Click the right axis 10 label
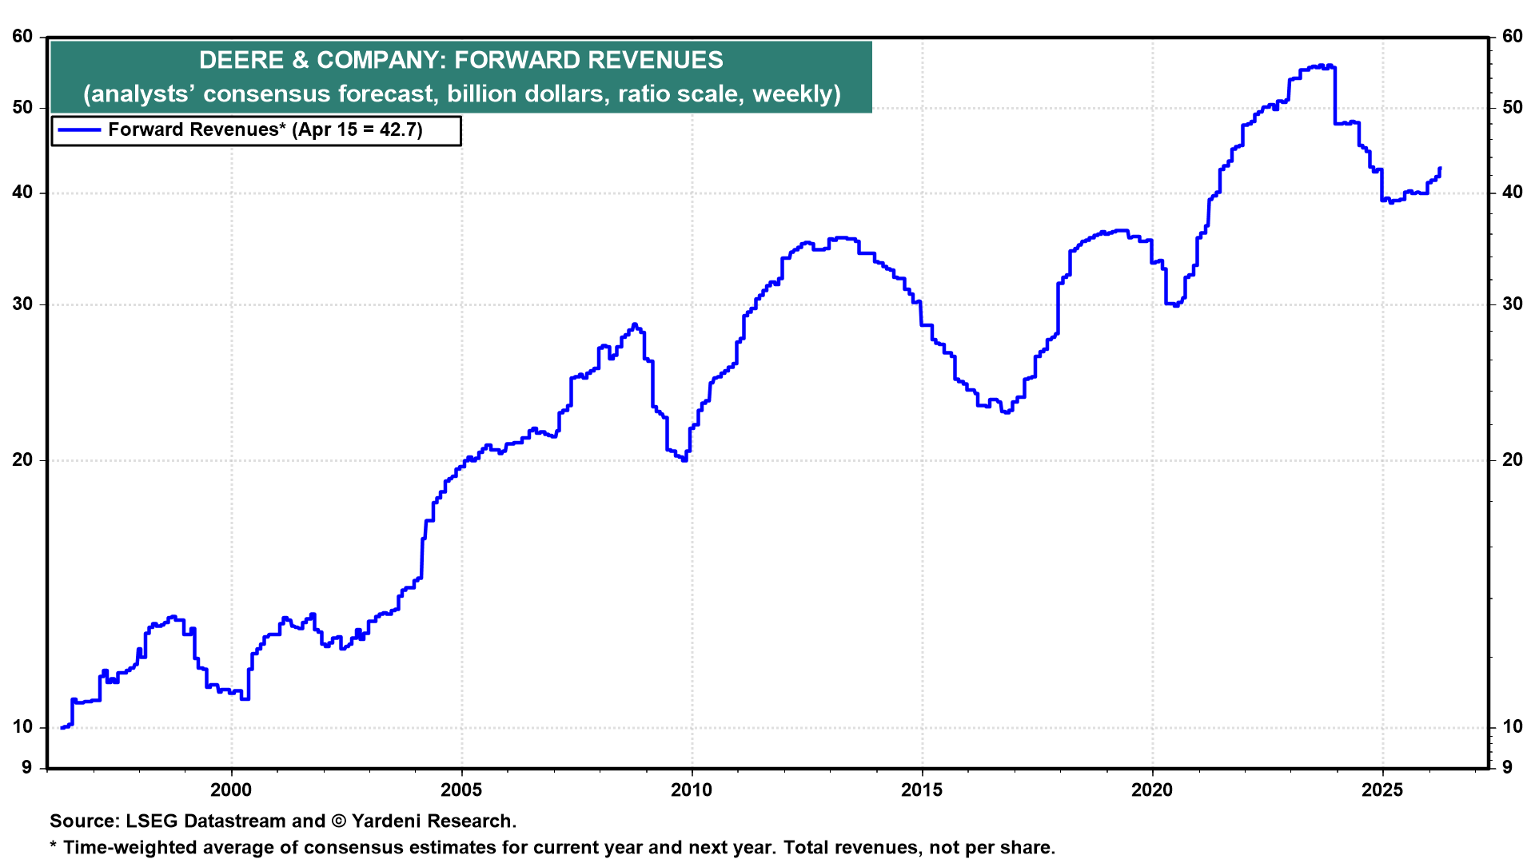The width and height of the screenshot is (1535, 863). click(1513, 727)
